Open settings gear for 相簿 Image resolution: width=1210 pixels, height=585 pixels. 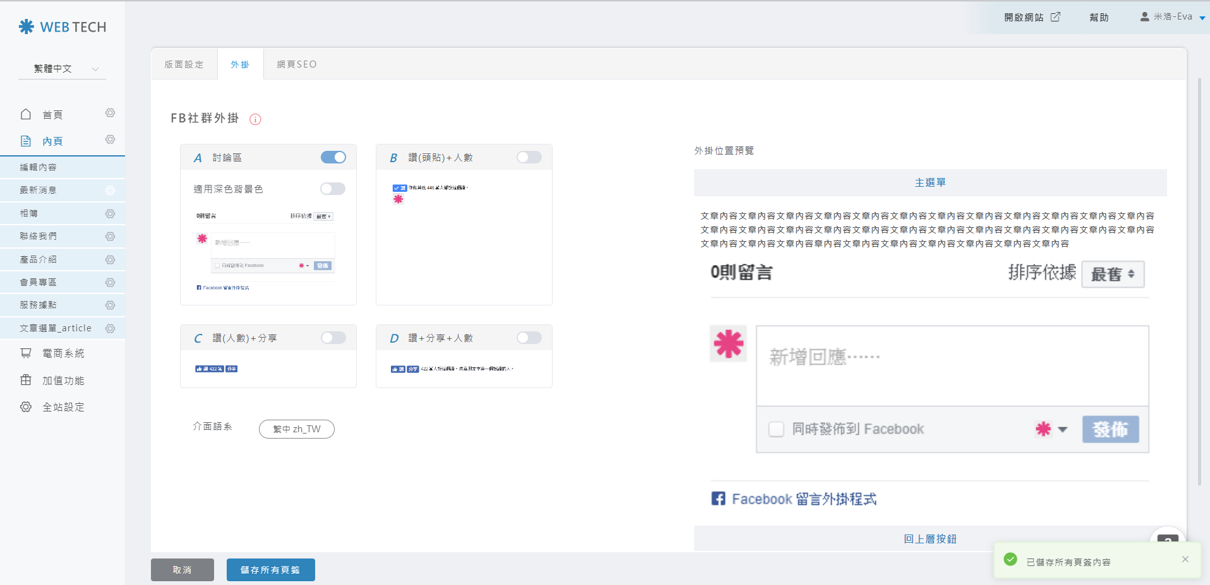tap(110, 214)
